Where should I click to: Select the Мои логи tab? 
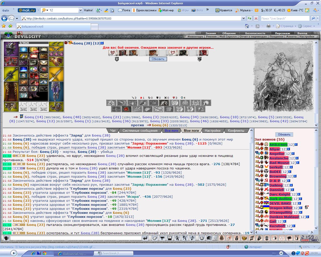point(191,131)
